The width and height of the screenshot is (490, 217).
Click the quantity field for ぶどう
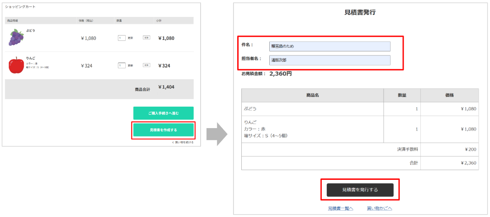pos(122,38)
